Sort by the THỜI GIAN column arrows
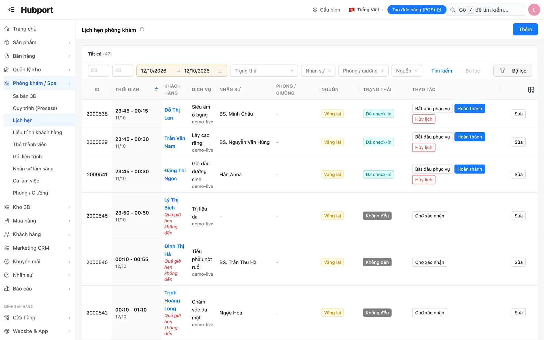Image resolution: width=544 pixels, height=340 pixels. click(156, 90)
